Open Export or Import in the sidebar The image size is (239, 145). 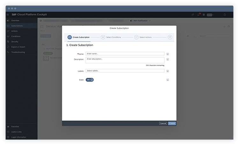click(x=21, y=47)
